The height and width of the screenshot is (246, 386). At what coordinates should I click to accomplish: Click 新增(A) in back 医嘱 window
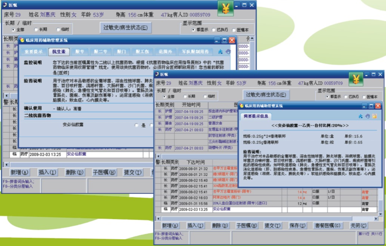pyautogui.click(x=20, y=172)
